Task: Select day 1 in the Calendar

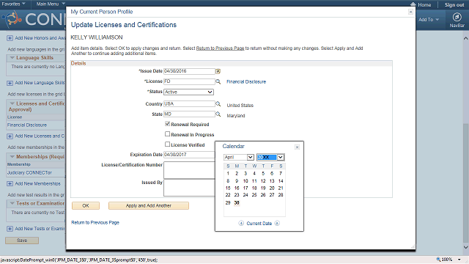Action: [x=228, y=173]
